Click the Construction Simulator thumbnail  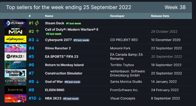click(x=15, y=73)
